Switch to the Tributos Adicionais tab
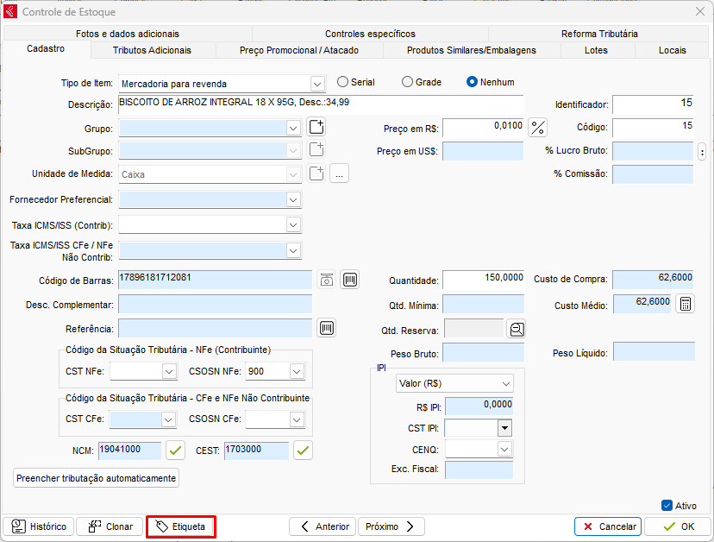 pos(152,50)
